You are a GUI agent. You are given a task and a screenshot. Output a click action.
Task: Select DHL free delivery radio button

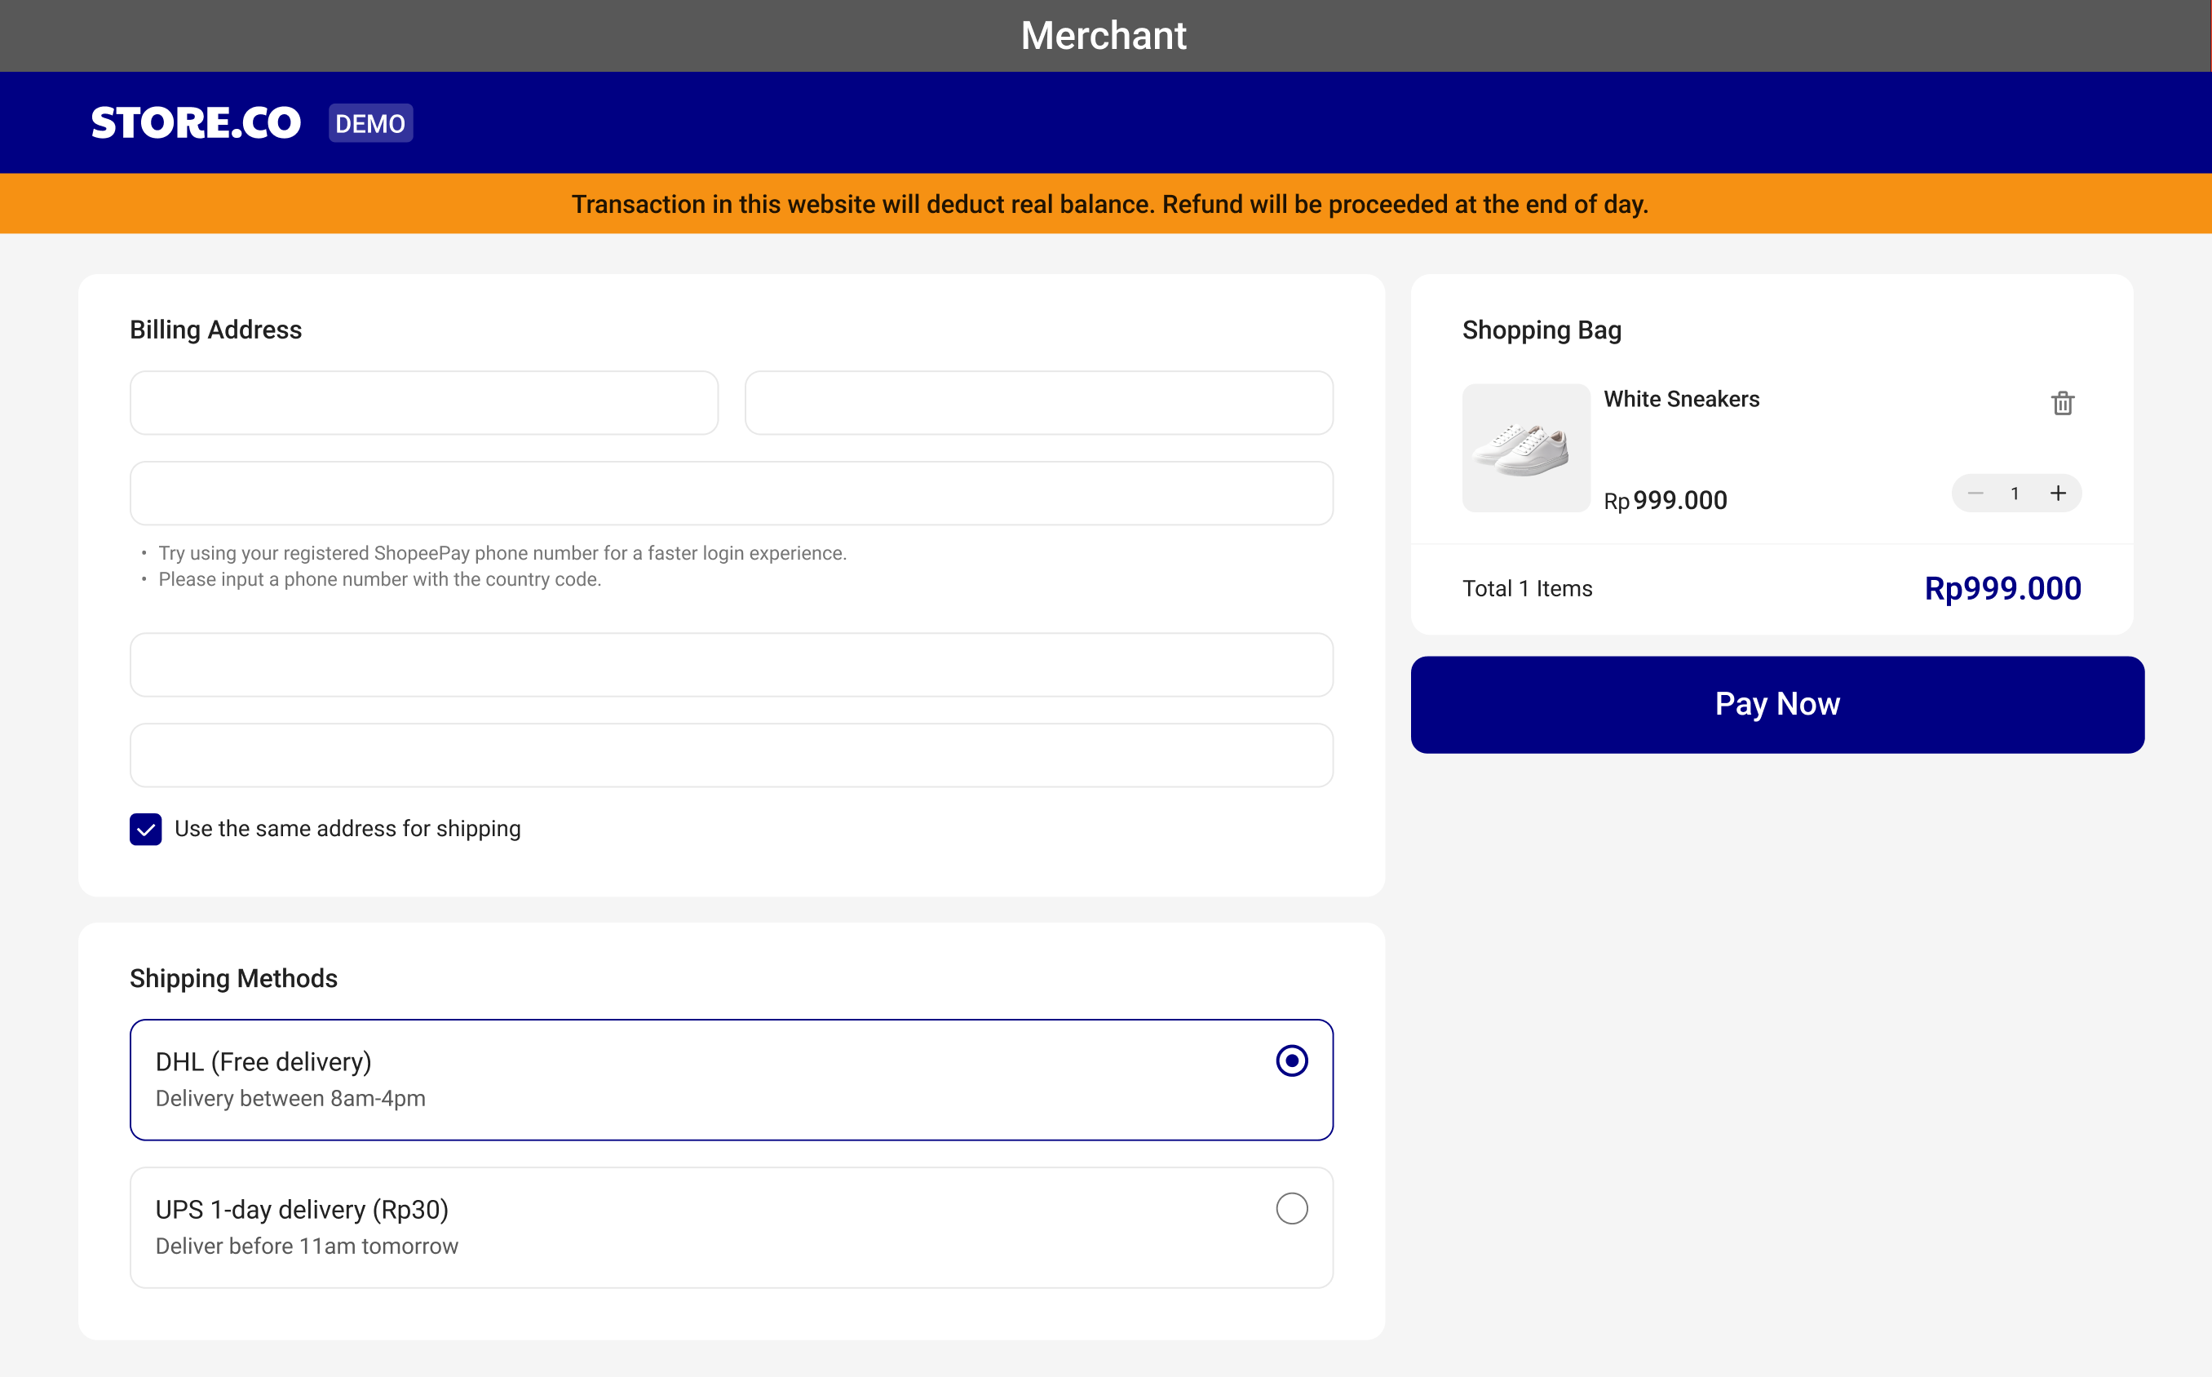point(1291,1061)
